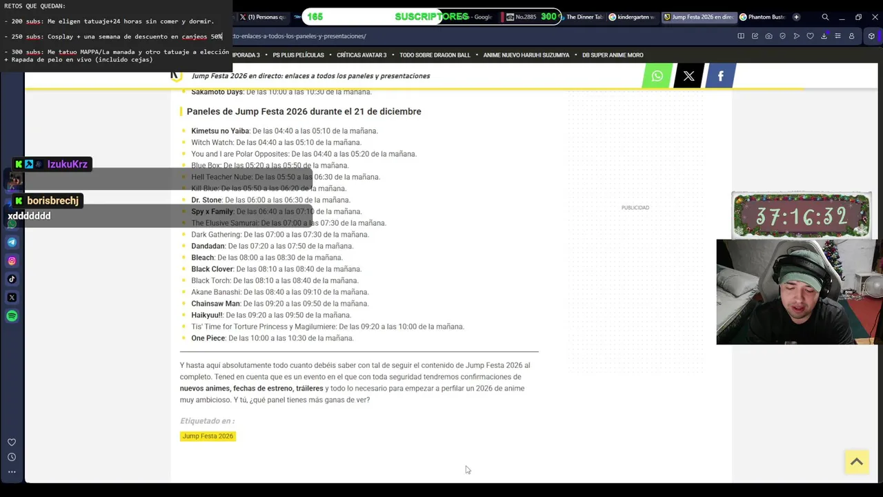This screenshot has width=883, height=497.
Task: Click the search tabs magnifier icon
Action: 825,17
